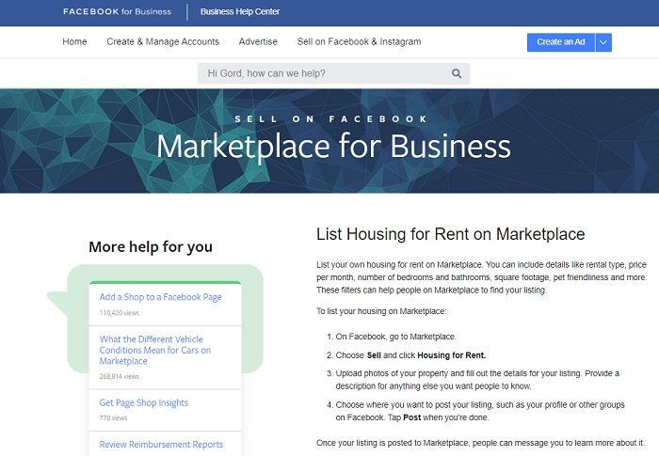Image resolution: width=659 pixels, height=456 pixels.
Task: Select the Advertise menu item
Action: click(x=258, y=41)
